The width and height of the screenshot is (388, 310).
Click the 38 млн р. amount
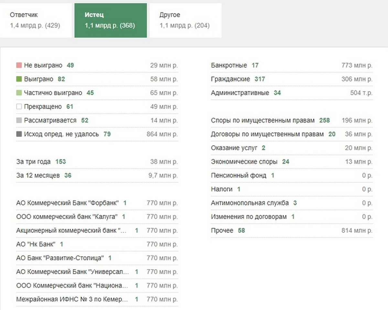(x=164, y=161)
